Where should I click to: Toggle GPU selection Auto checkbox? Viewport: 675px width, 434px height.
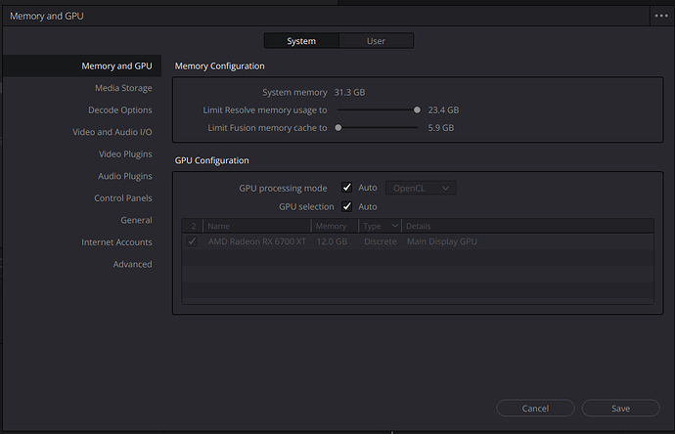point(346,207)
